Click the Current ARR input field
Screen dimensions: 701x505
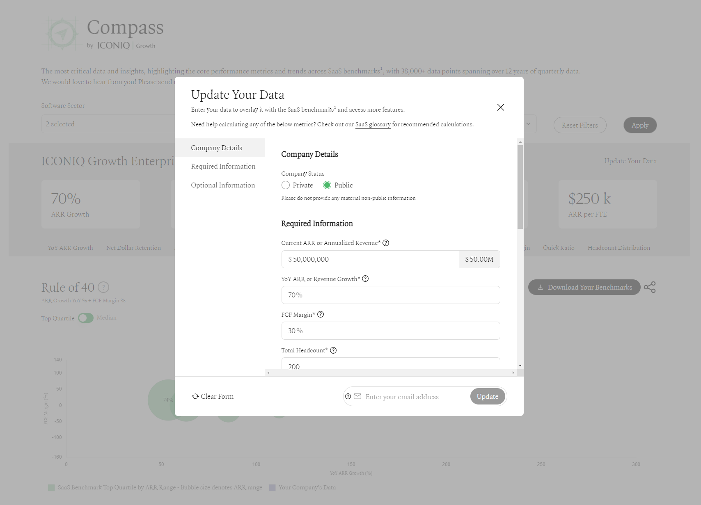(x=370, y=259)
